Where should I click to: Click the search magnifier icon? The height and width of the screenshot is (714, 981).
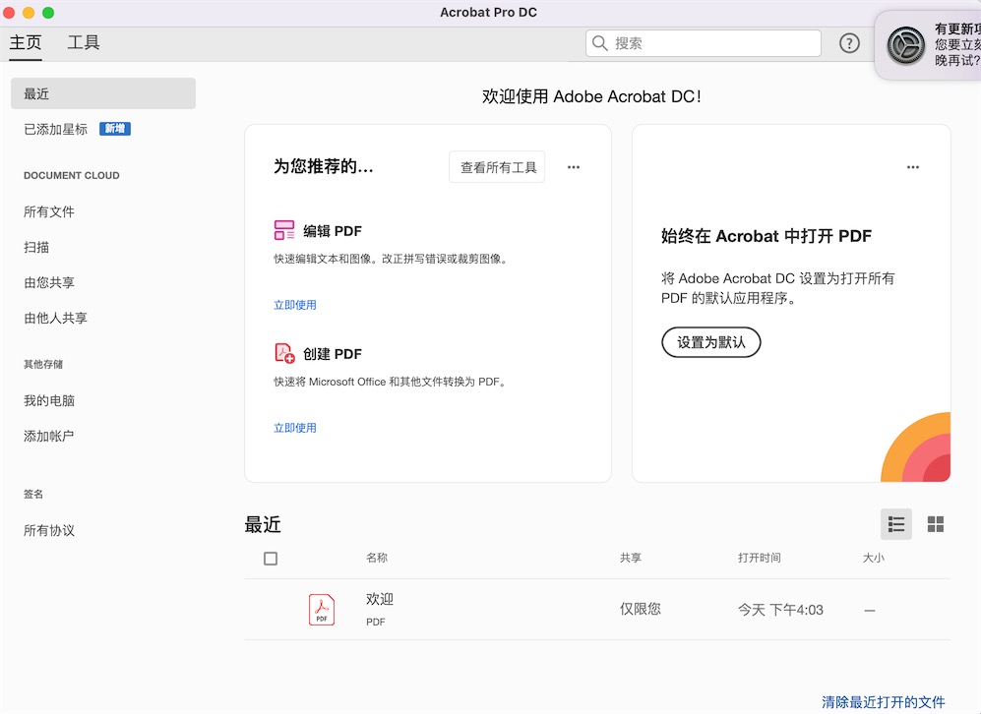[x=599, y=43]
